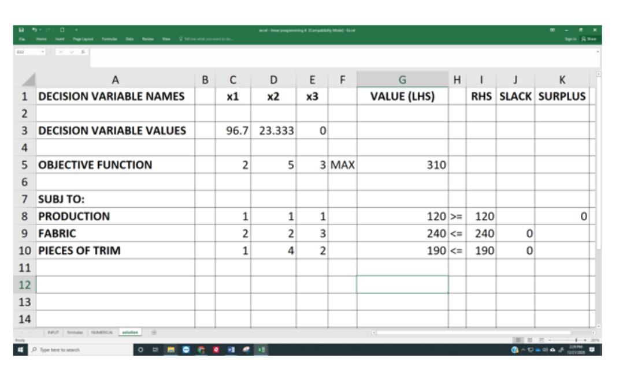Click the PRODUCTION label cell
Viewport: 623px width, 374px height.
click(x=115, y=216)
